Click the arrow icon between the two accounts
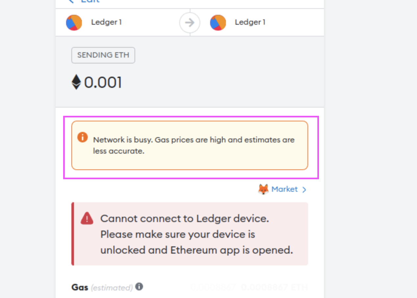The image size is (417, 298). coord(190,22)
